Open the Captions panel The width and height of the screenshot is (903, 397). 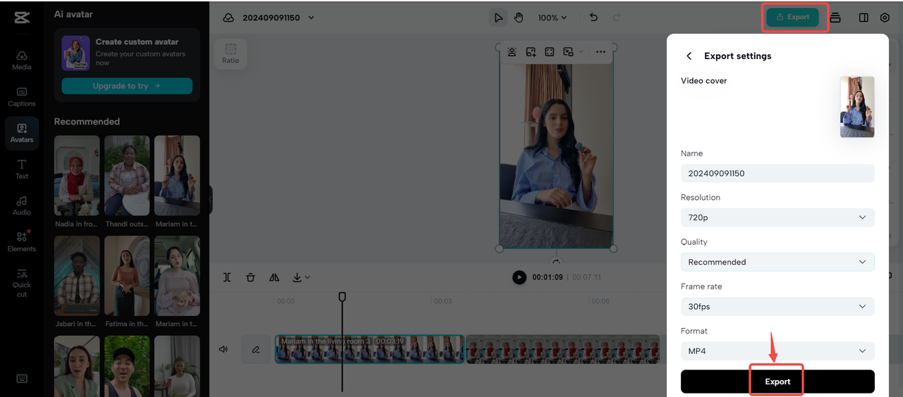pos(22,97)
